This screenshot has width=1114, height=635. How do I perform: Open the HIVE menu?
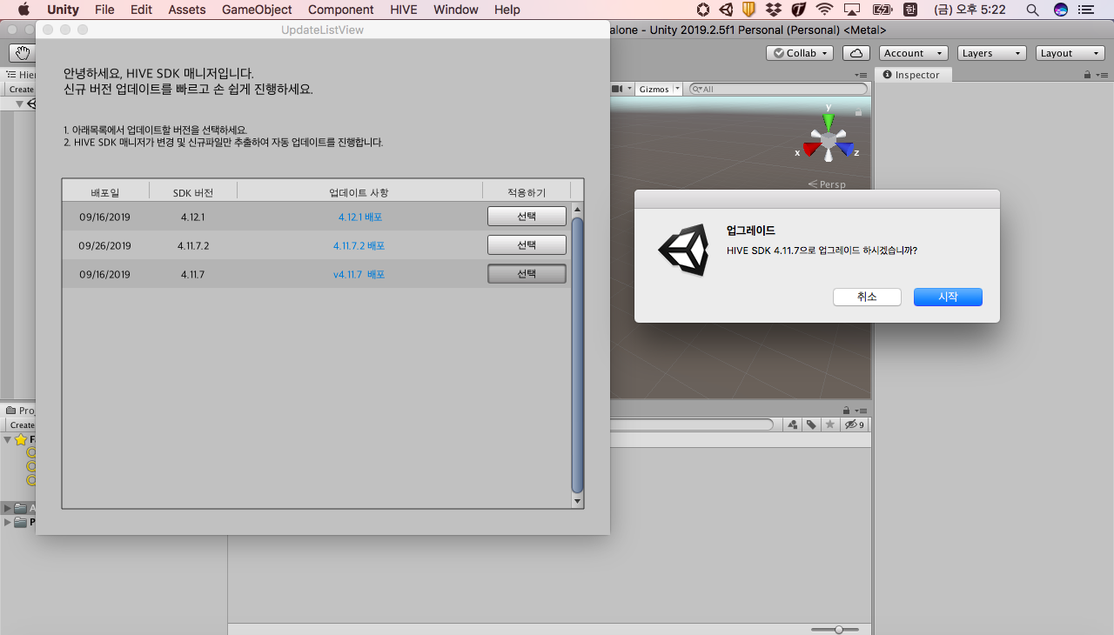tap(404, 10)
